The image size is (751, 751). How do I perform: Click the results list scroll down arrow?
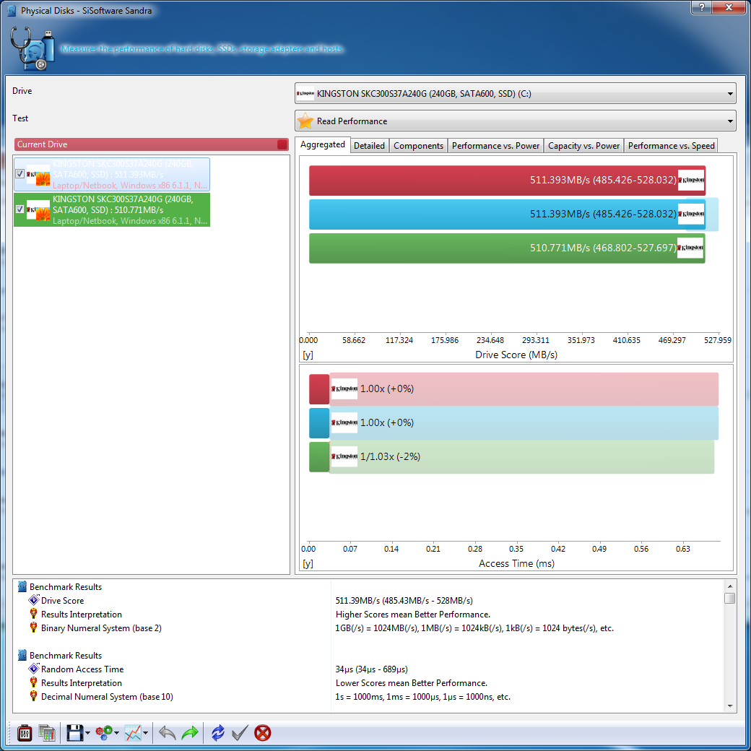(x=729, y=706)
